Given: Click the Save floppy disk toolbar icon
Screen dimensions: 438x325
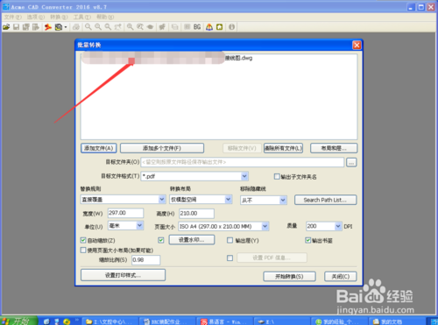Looking at the screenshot, I should (17, 27).
